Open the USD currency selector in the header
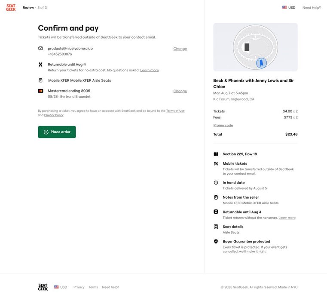This screenshot has height=301, width=327. pyautogui.click(x=289, y=7)
